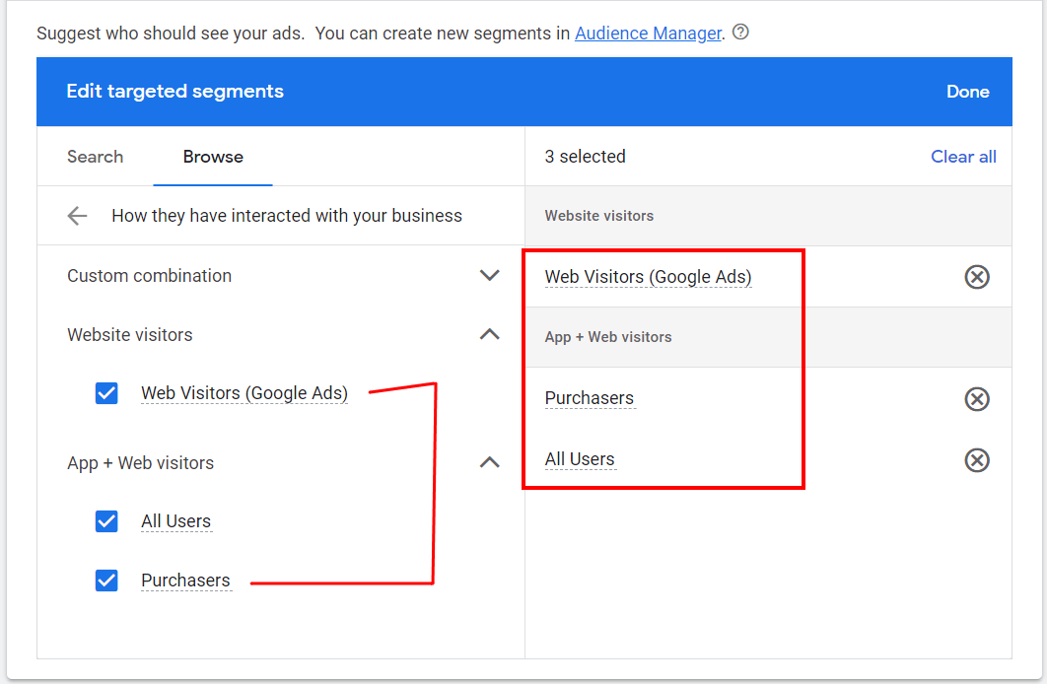Select the Browse tab
This screenshot has height=684, width=1047.
(x=212, y=156)
